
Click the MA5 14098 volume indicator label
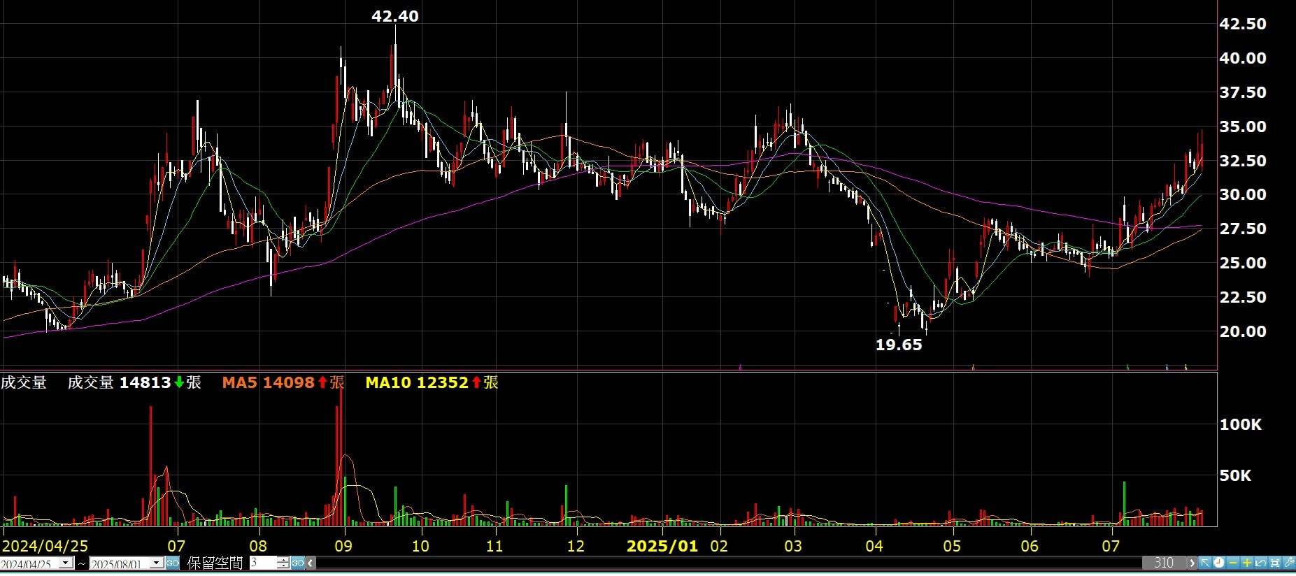coord(283,382)
